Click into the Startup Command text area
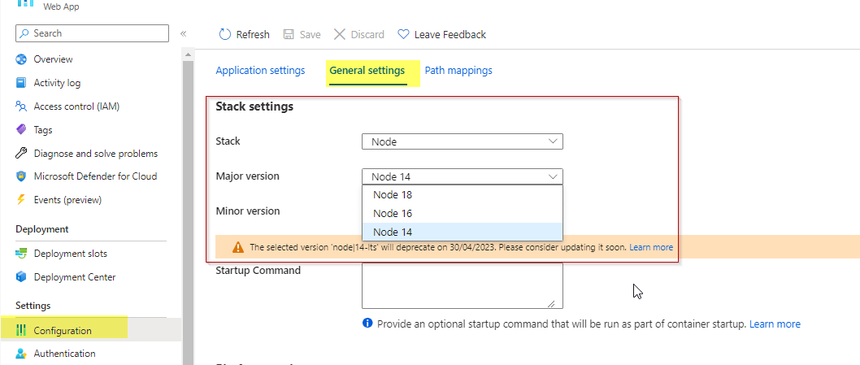The width and height of the screenshot is (860, 365). pos(463,286)
